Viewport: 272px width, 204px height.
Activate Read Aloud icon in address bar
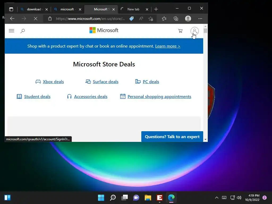coord(141,19)
